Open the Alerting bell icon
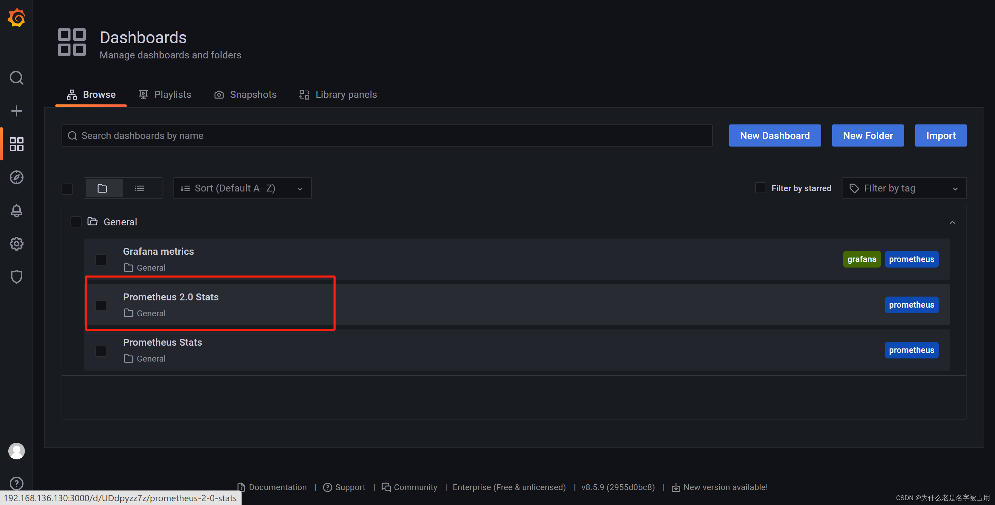This screenshot has height=505, width=995. (x=16, y=211)
